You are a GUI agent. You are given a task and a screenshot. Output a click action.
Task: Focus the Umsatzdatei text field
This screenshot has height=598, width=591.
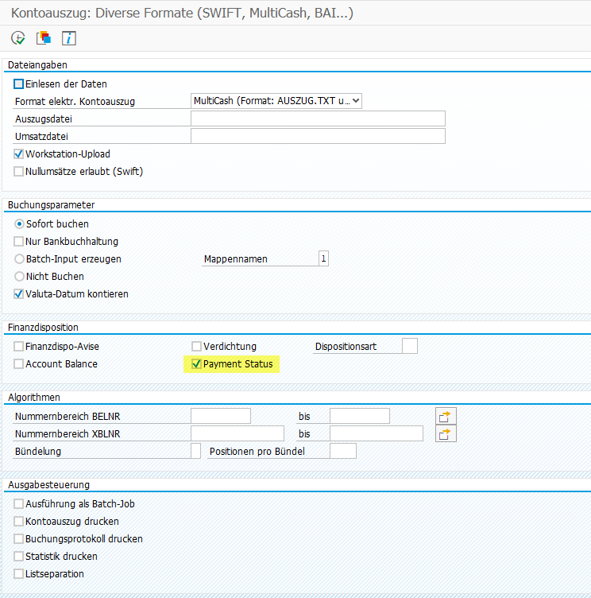pyautogui.click(x=318, y=136)
